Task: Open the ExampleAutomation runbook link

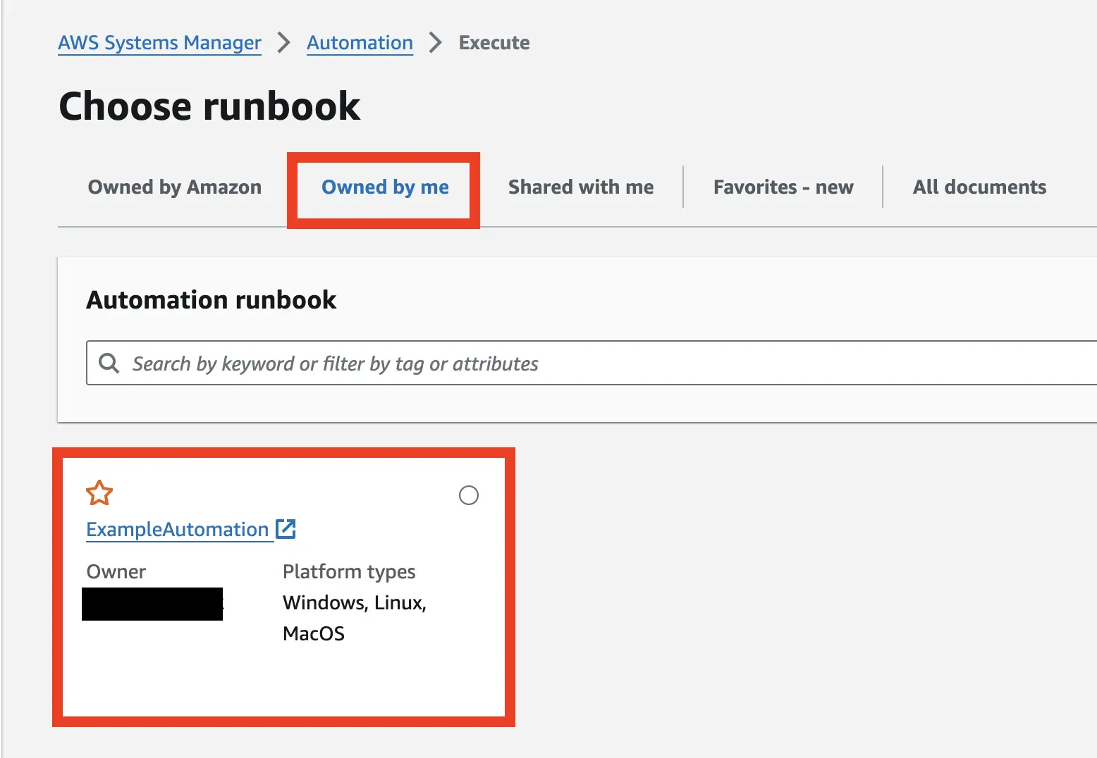Action: click(x=177, y=529)
